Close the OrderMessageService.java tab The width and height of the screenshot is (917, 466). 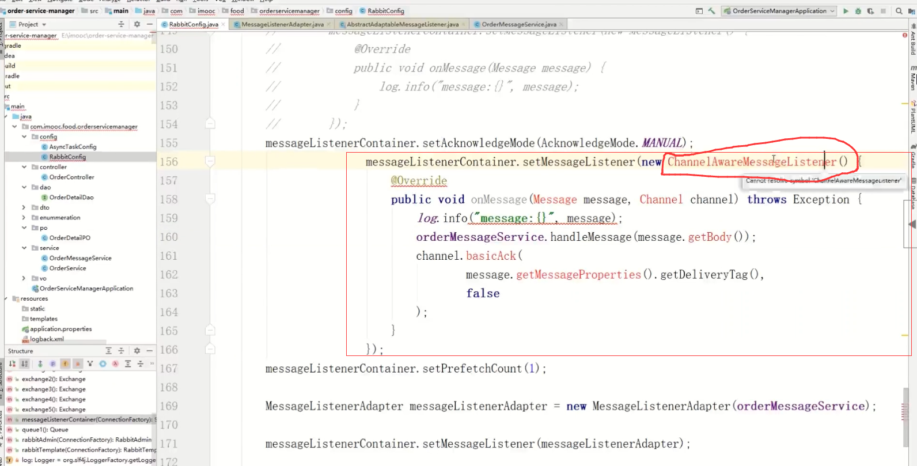click(x=561, y=24)
